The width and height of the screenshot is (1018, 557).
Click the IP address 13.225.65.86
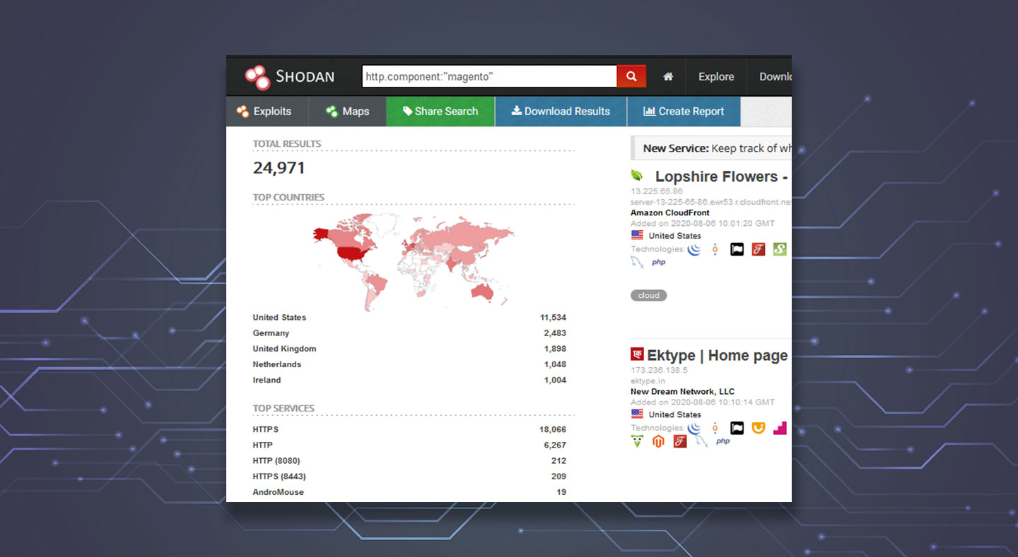click(657, 191)
